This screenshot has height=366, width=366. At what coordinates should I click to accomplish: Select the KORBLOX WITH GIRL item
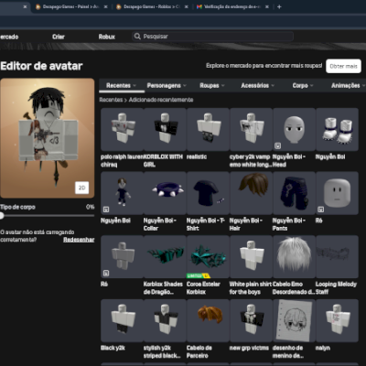[165, 129]
